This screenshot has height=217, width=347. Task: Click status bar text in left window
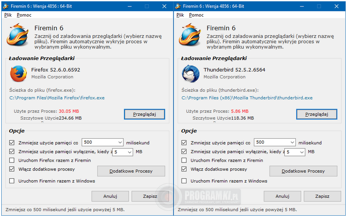[x=65, y=209]
